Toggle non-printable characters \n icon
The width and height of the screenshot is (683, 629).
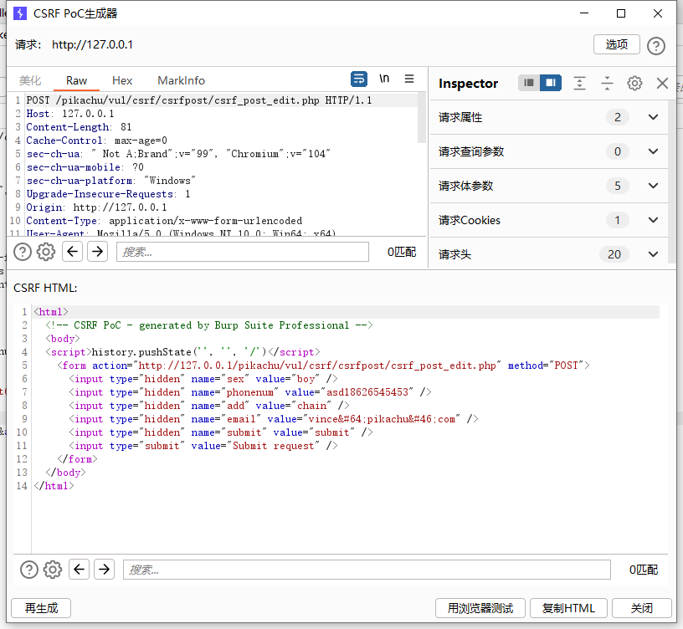[383, 79]
